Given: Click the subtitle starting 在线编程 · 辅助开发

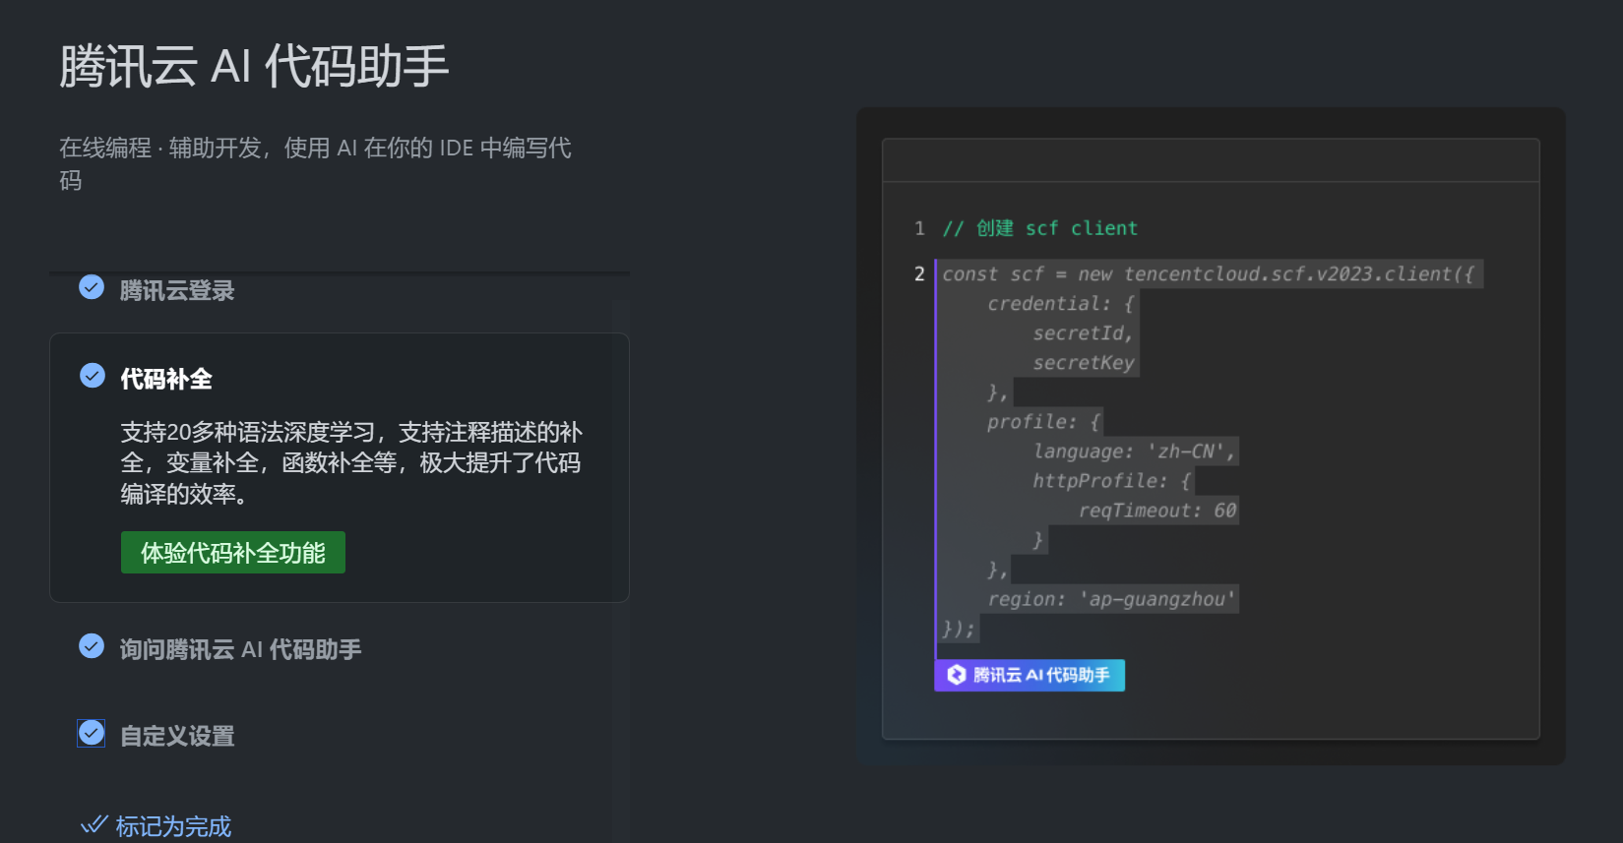Looking at the screenshot, I should tap(315, 163).
